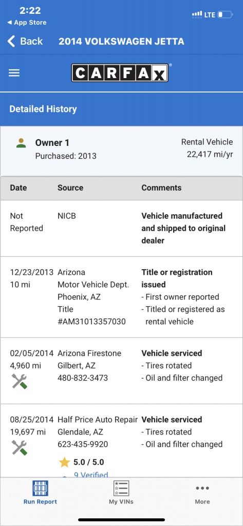Viewport: 243px width, 526px height.
Task: Tap the wrench icon for 08/25/2014 service
Action: [x=19, y=448]
